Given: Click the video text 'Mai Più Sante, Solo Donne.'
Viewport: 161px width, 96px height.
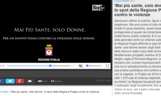Looking at the screenshot, I should tap(50, 30).
